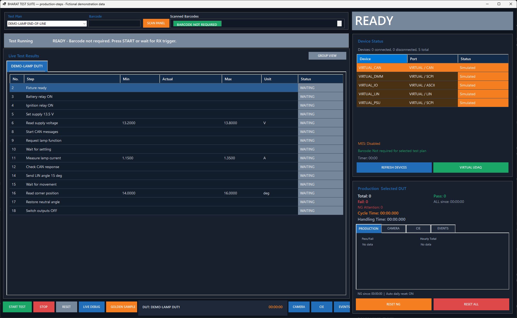Open the EVENTS tab in production panel
Screen dimensions: 517x318
[443, 228]
